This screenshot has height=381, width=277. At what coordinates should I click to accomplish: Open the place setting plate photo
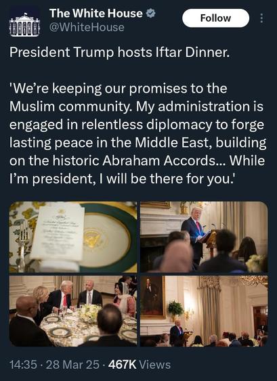coord(73,237)
